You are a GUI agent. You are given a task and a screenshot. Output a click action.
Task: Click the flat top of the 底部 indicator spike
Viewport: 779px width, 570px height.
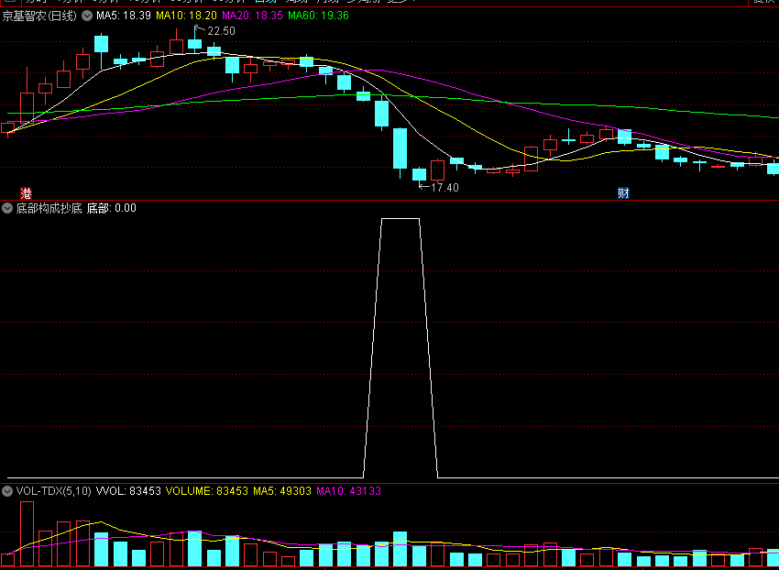point(400,219)
